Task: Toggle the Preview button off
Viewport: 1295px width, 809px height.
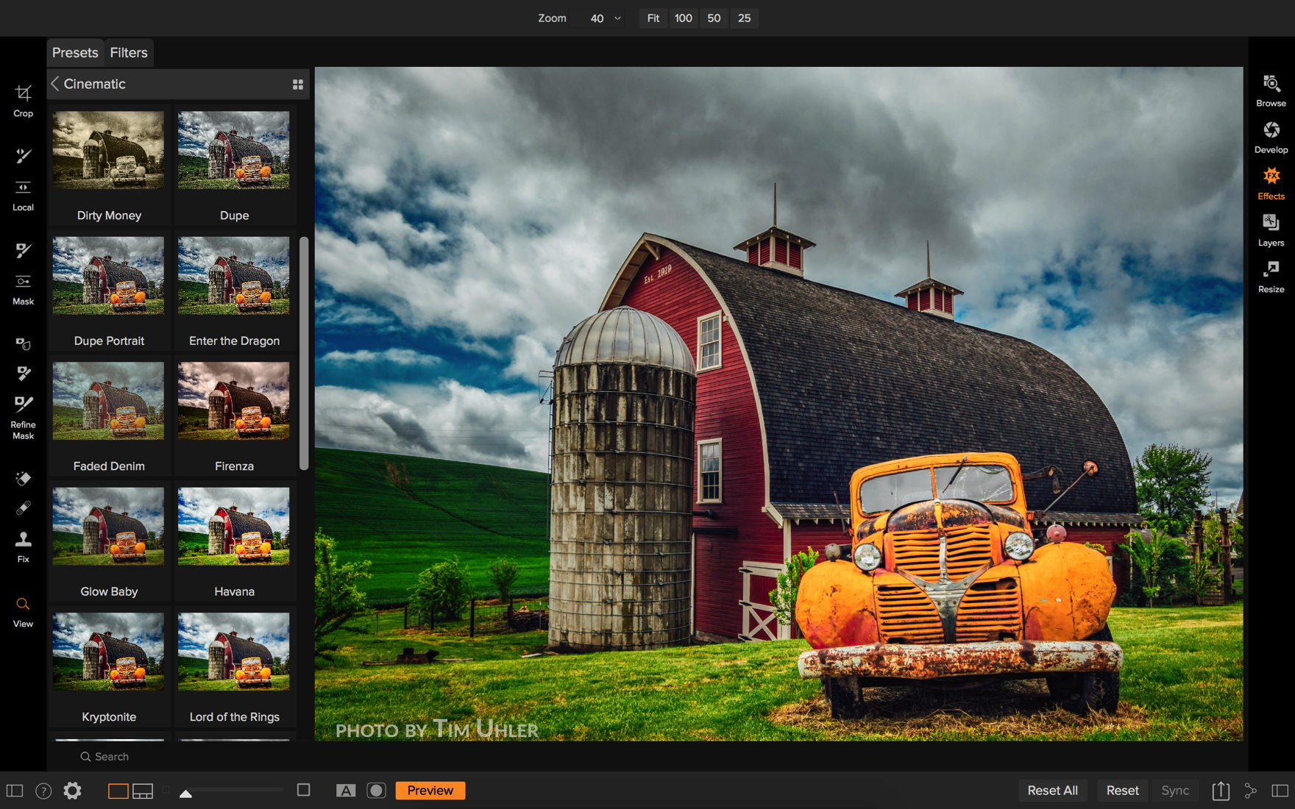Action: click(x=430, y=791)
